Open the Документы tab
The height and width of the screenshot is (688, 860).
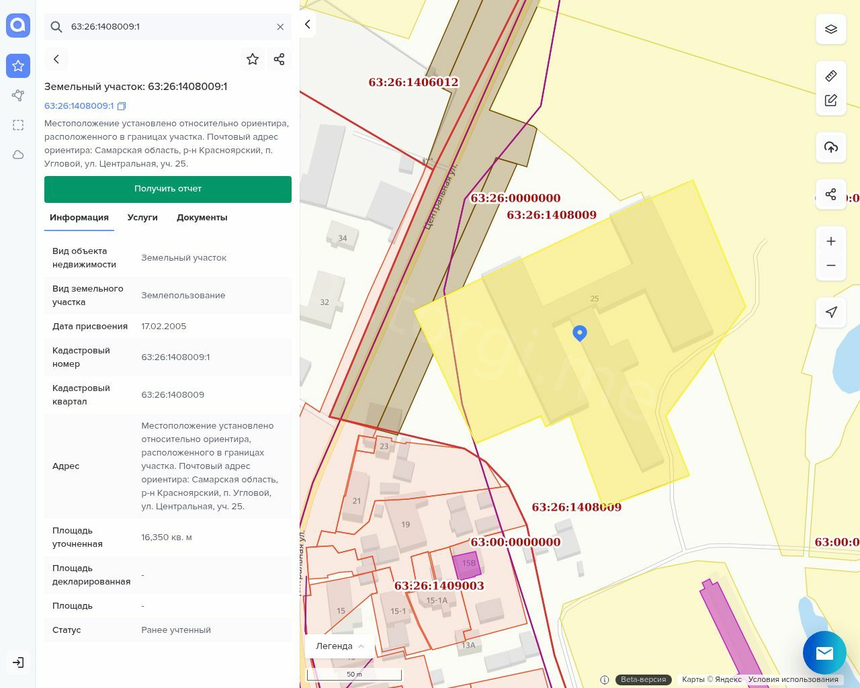click(202, 218)
